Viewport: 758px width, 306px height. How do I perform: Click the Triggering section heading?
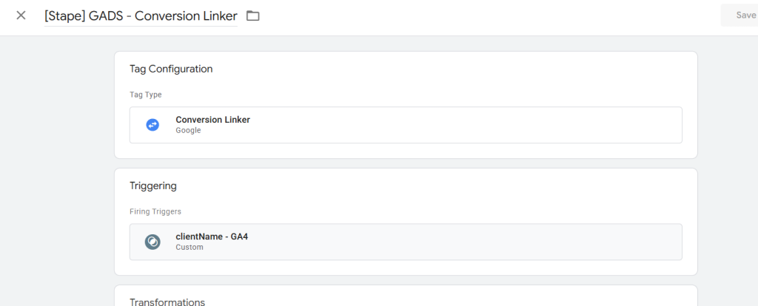[x=152, y=186]
